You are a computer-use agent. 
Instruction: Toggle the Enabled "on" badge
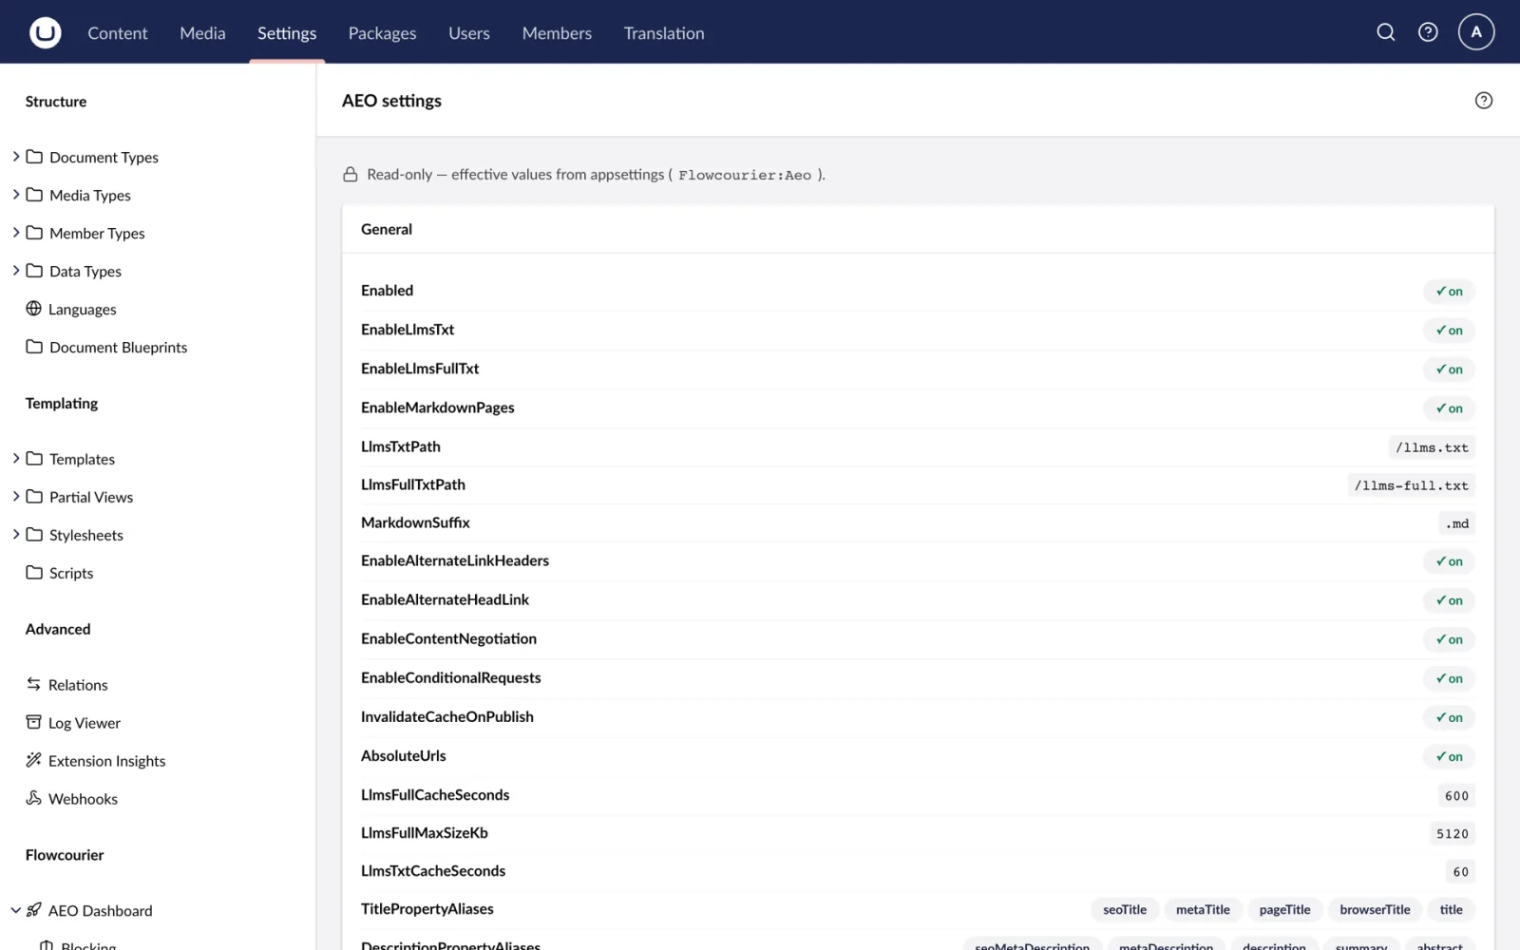pos(1449,292)
